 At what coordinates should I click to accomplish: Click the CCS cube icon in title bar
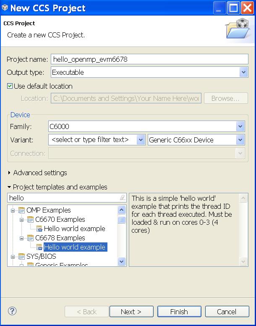pyautogui.click(x=5, y=8)
